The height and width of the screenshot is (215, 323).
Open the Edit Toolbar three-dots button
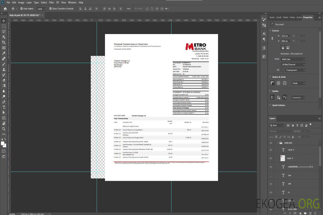pyautogui.click(x=4, y=134)
